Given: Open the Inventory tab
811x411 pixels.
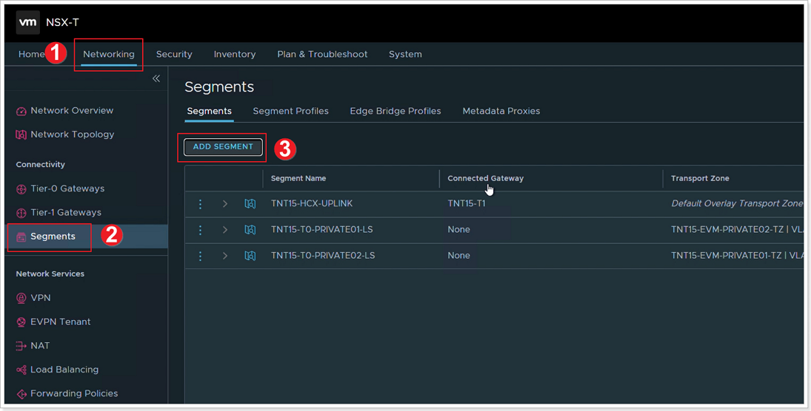Looking at the screenshot, I should 235,54.
